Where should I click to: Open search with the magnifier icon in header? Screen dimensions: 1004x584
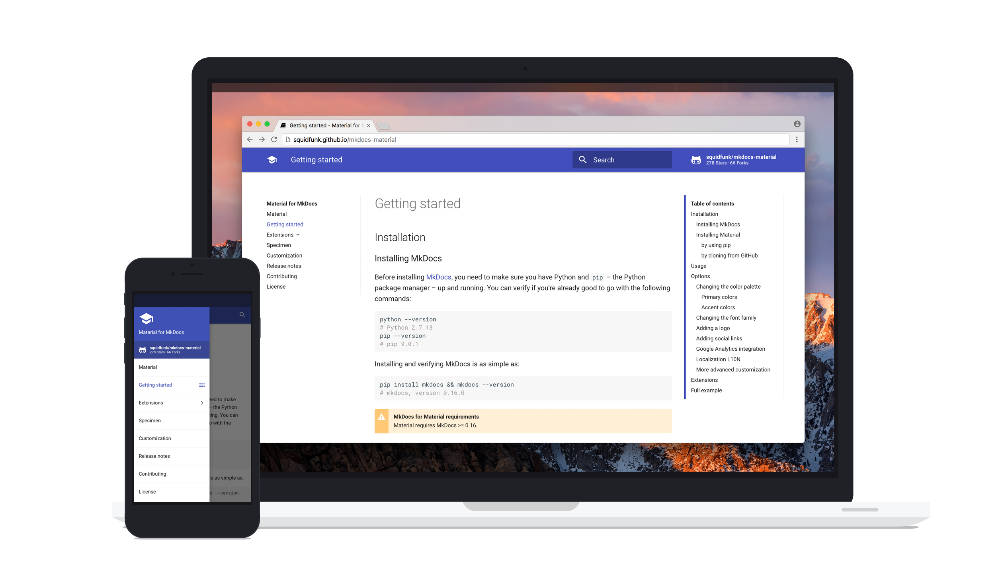[x=583, y=159]
